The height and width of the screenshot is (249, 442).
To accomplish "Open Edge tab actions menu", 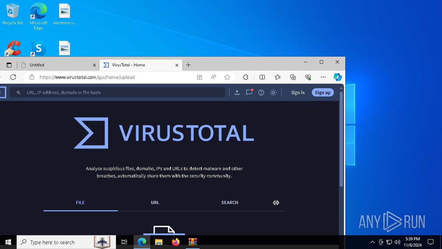I will [x=9, y=65].
